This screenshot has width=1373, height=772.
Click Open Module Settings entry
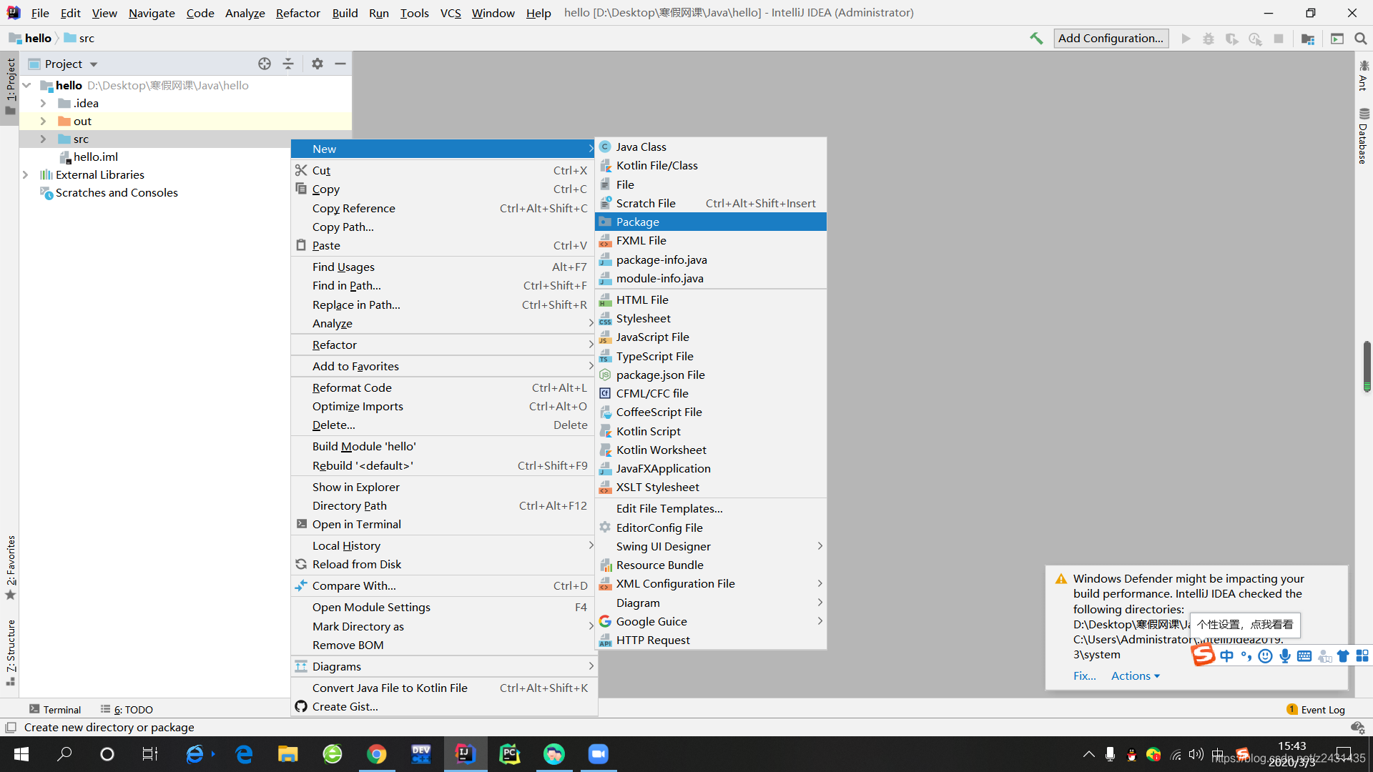(x=443, y=607)
